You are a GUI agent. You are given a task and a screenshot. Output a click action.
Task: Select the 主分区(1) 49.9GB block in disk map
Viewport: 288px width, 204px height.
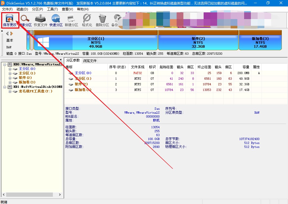coord(96,40)
